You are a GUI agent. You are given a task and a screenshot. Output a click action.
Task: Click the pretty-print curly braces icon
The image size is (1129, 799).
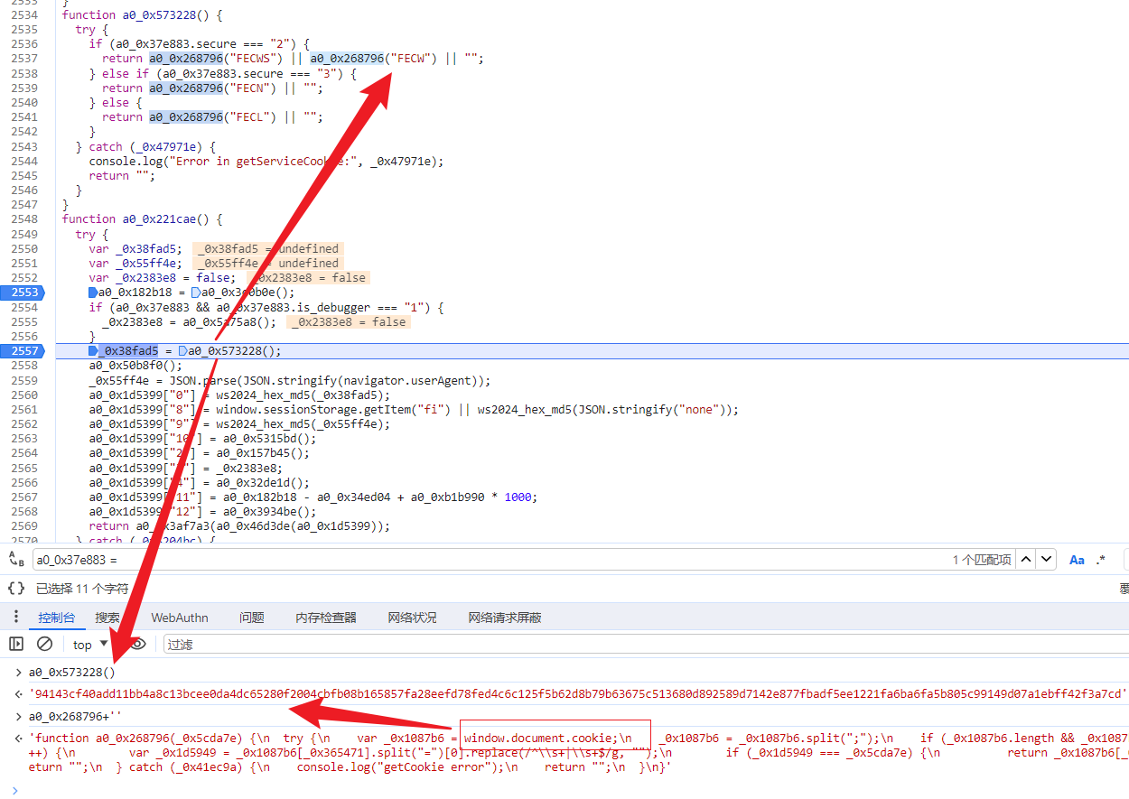16,589
